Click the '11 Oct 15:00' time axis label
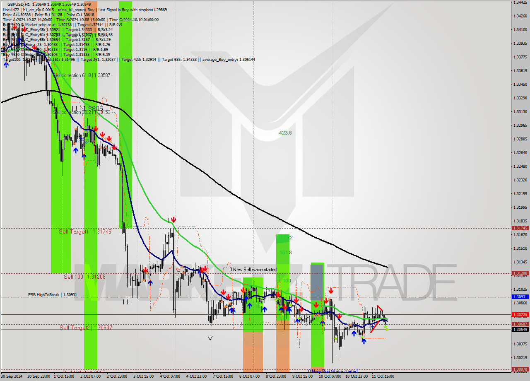530x381 pixels. coord(383,376)
